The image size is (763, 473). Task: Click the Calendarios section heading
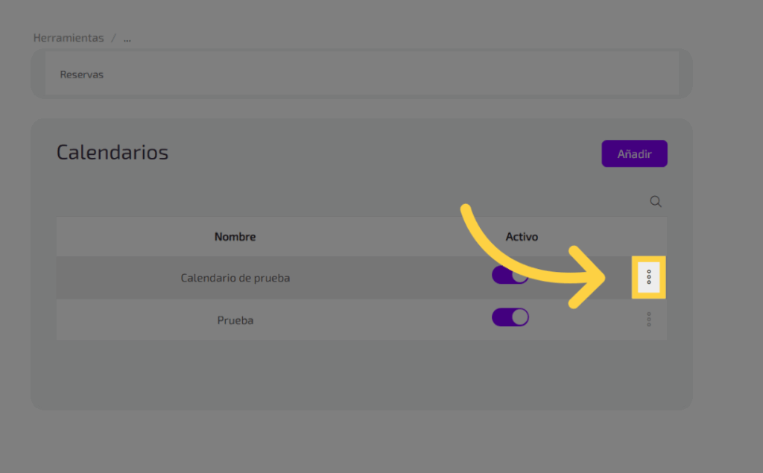tap(113, 153)
